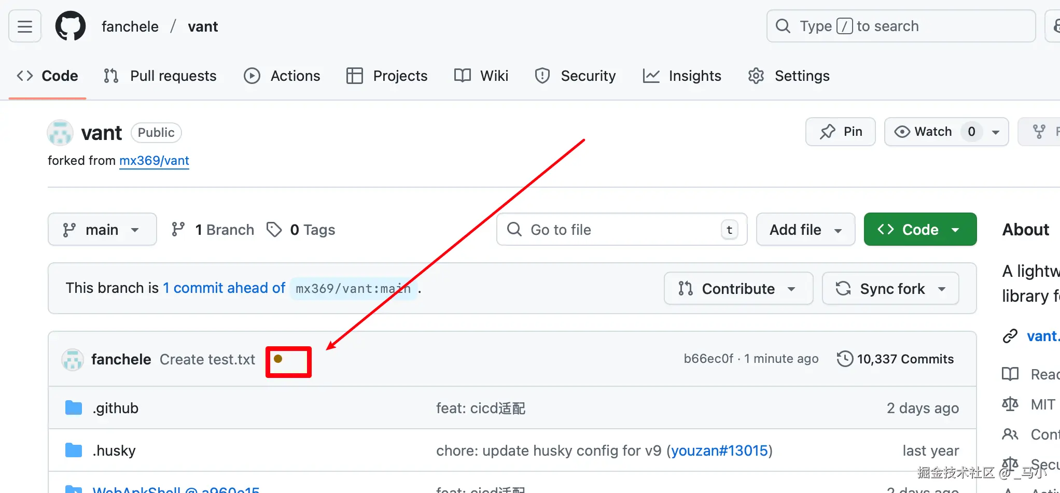This screenshot has width=1060, height=493.
Task: Open the hamburger navigation menu
Action: click(25, 26)
